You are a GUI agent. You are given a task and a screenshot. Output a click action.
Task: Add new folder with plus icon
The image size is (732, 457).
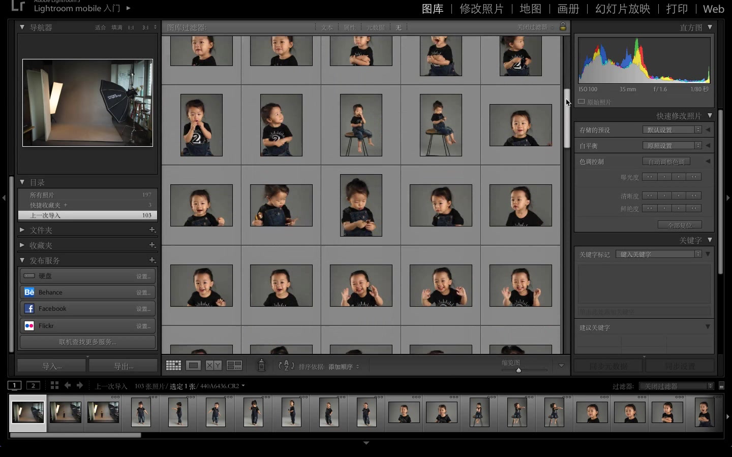(x=152, y=230)
